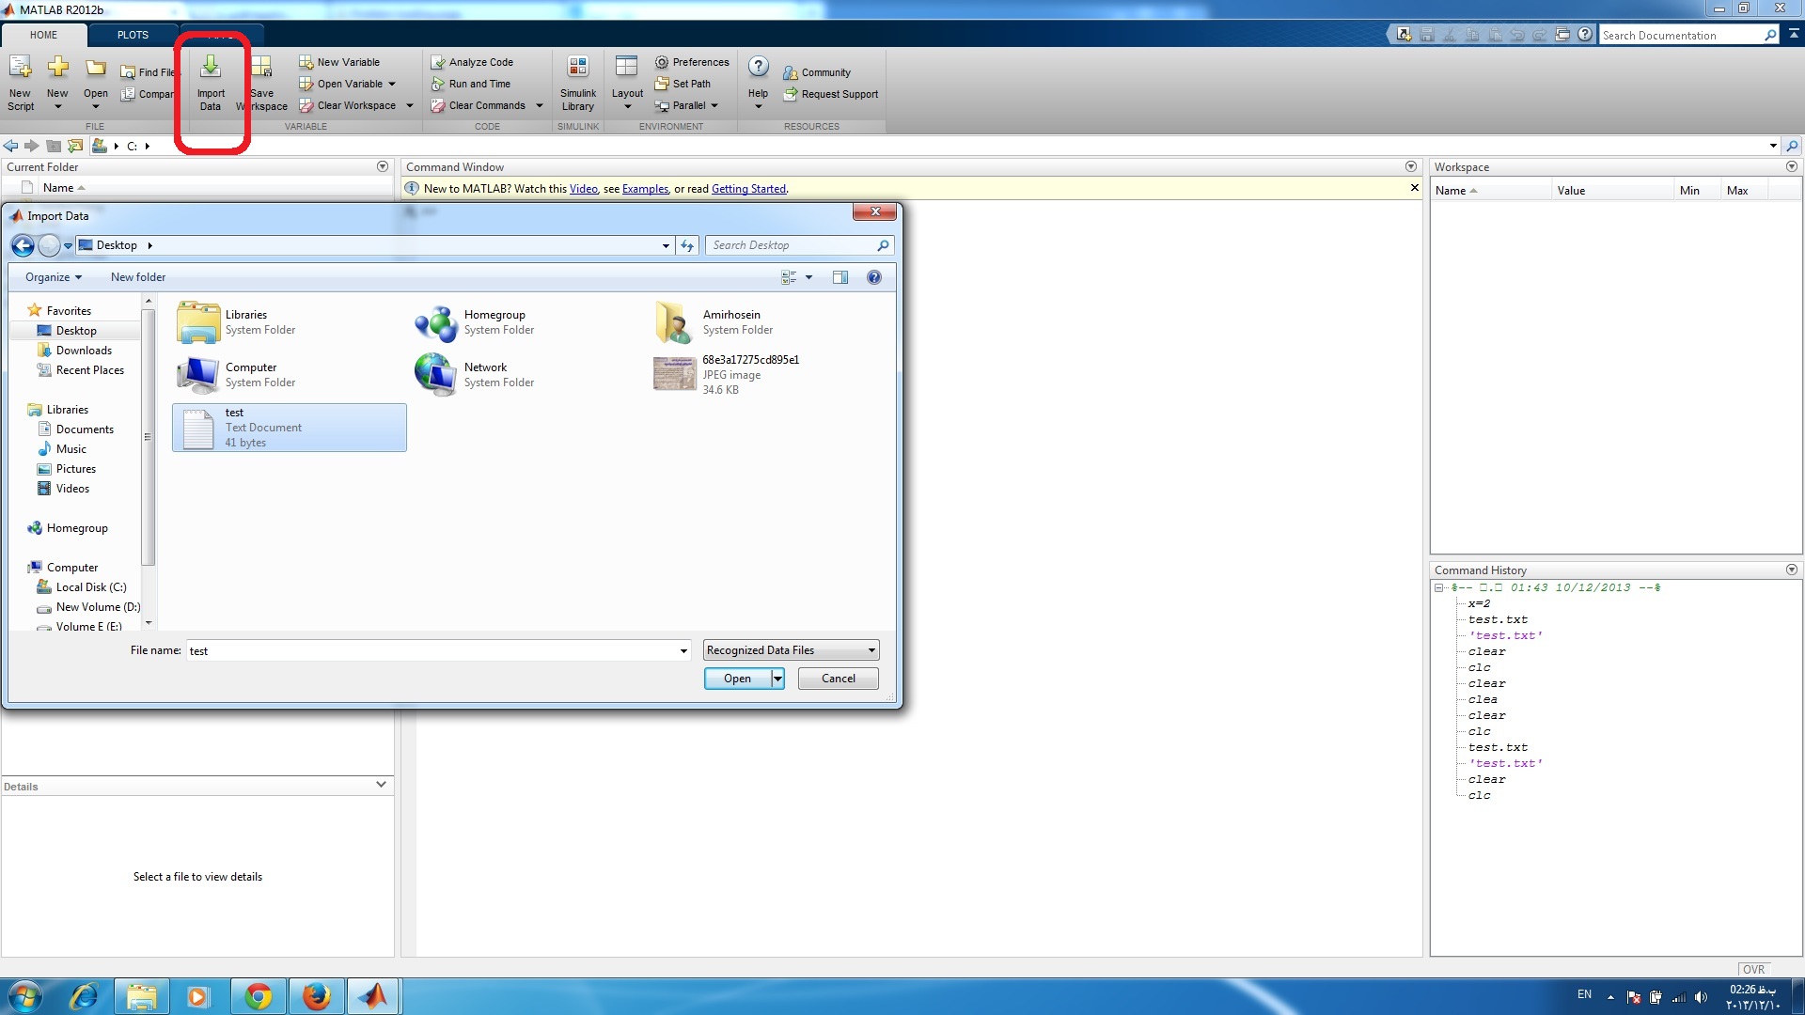Open the Preferences settings
Viewport: 1805px width, 1015px height.
click(x=692, y=62)
